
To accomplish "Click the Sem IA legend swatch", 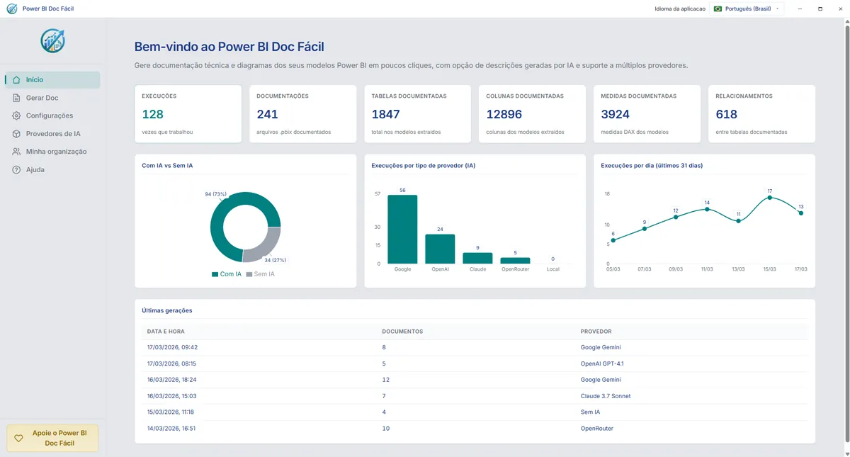I will (x=249, y=274).
